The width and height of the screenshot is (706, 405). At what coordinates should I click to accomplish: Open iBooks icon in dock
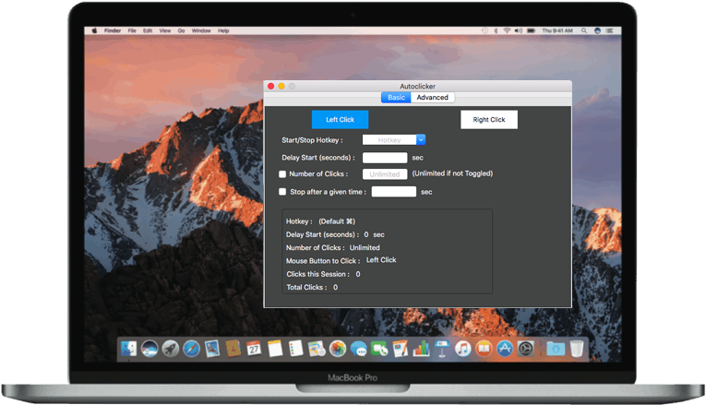point(484,349)
